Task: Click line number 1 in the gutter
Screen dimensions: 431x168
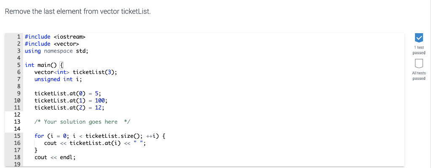Action: pos(19,37)
